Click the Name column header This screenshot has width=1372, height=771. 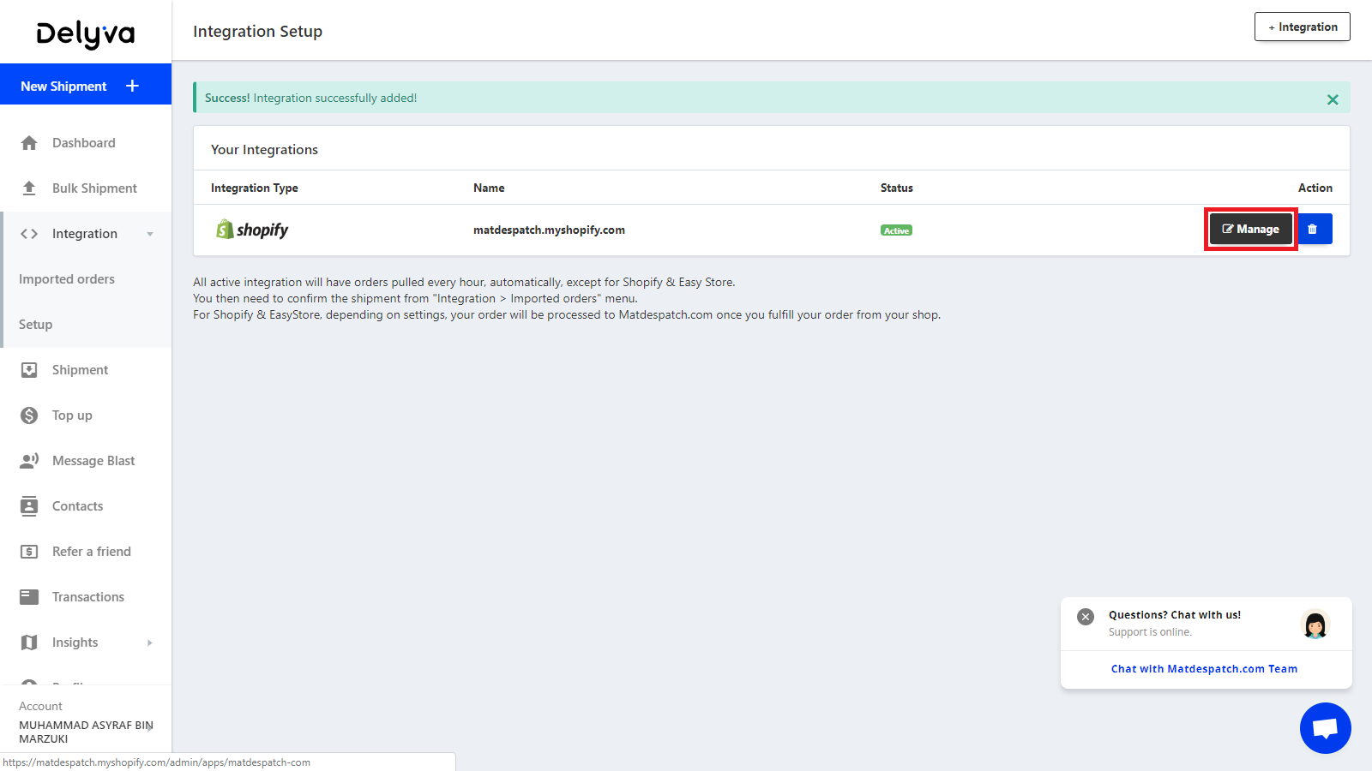(x=489, y=188)
